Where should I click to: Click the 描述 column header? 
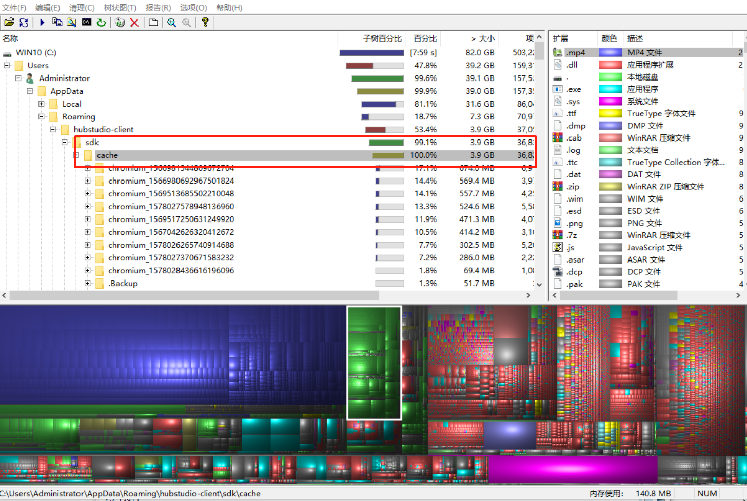click(x=635, y=38)
